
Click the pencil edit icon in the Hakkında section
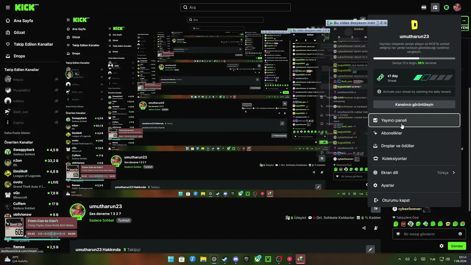[371, 250]
